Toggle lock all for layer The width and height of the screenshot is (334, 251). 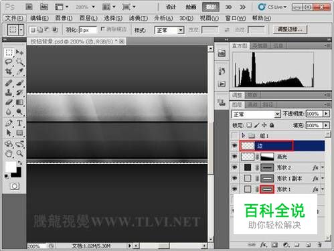[272, 125]
